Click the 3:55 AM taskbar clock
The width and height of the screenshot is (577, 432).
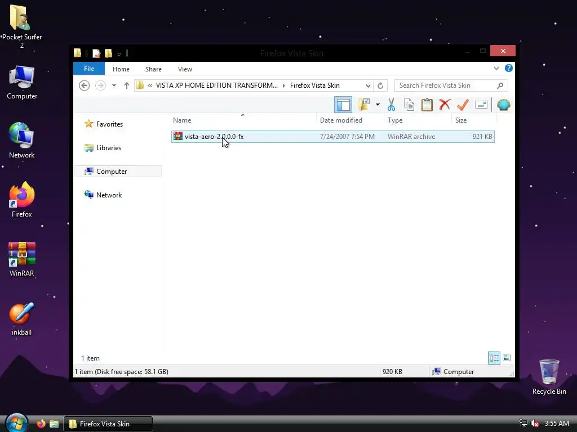click(x=557, y=424)
